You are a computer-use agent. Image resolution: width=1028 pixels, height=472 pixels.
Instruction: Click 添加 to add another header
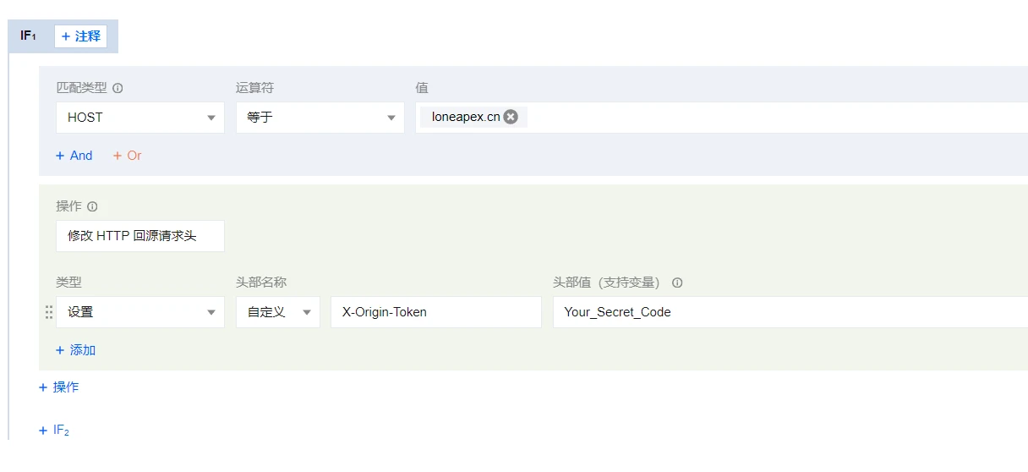click(75, 350)
